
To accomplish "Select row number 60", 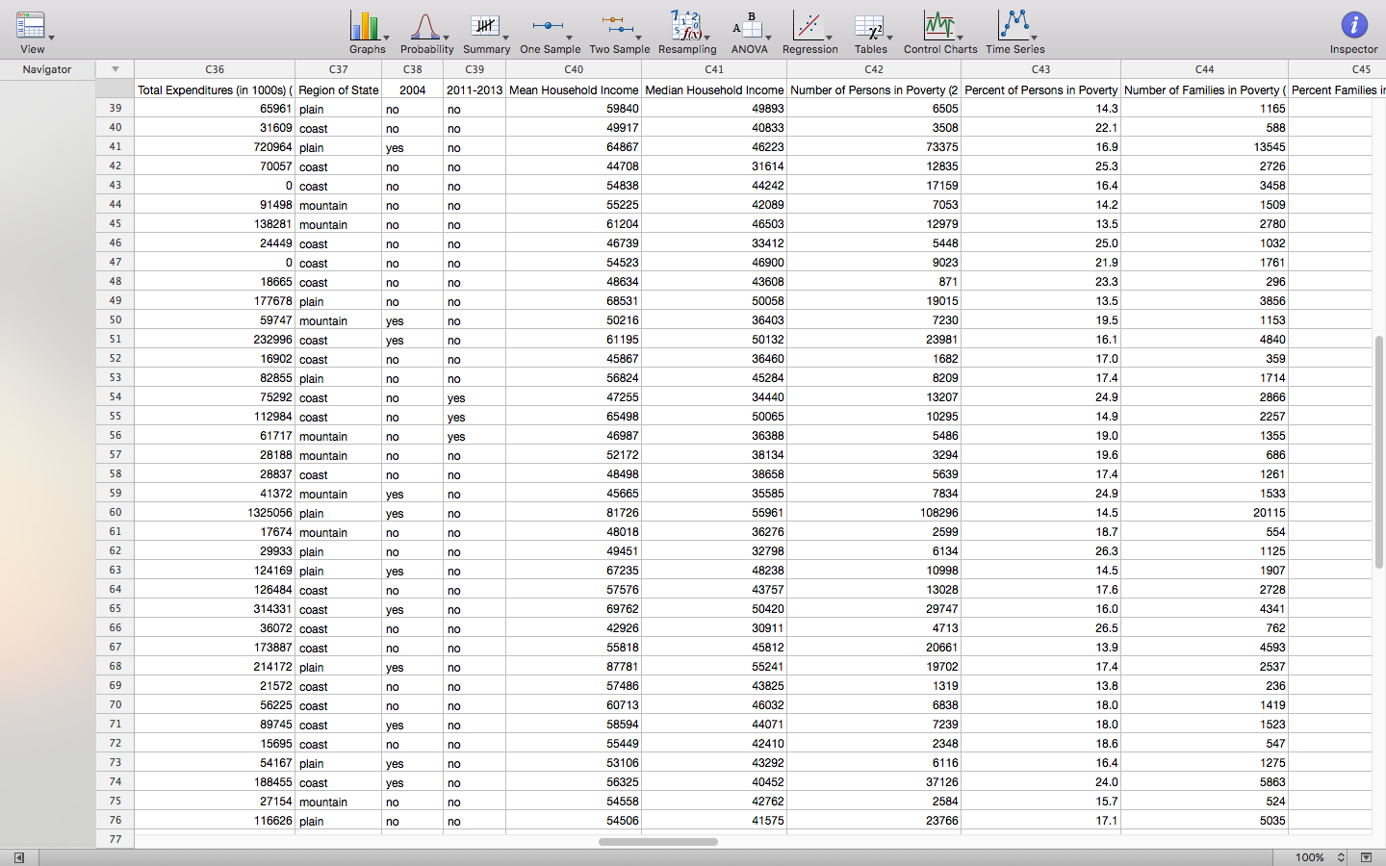I will click(115, 513).
